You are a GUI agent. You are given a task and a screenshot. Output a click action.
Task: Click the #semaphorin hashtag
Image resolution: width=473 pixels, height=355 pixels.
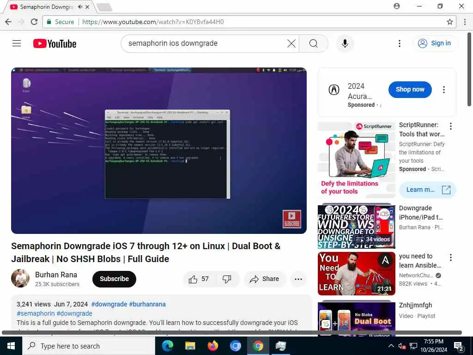pyautogui.click(x=36, y=313)
